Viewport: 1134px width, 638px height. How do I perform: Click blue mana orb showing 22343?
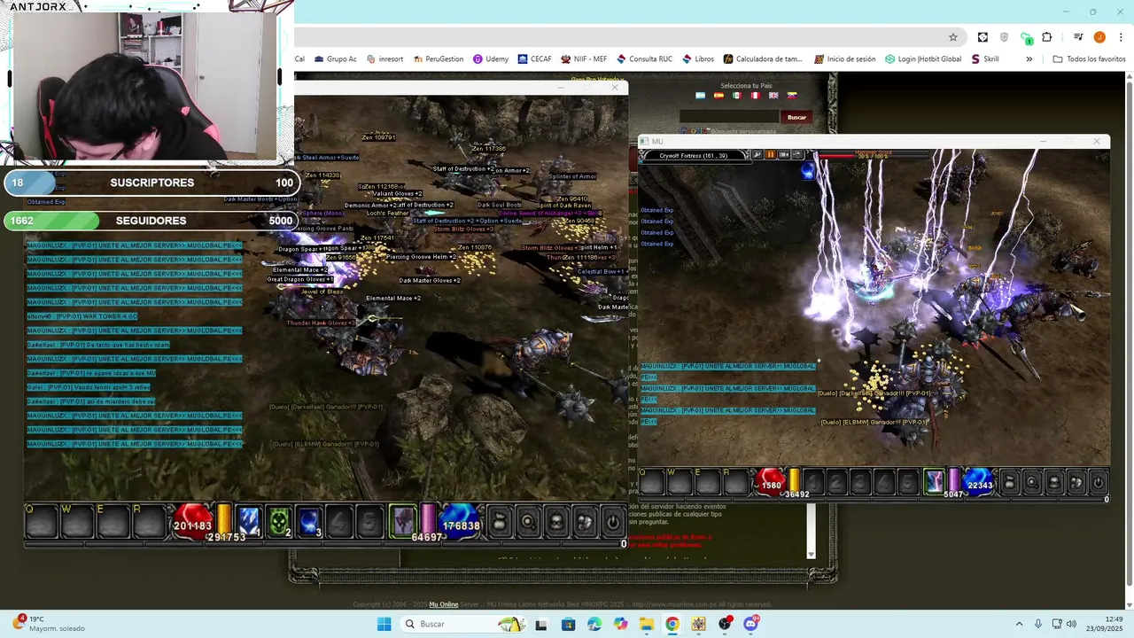(979, 483)
